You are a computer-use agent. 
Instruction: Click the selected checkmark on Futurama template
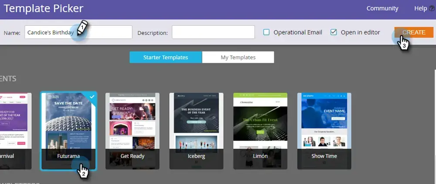pyautogui.click(x=92, y=97)
